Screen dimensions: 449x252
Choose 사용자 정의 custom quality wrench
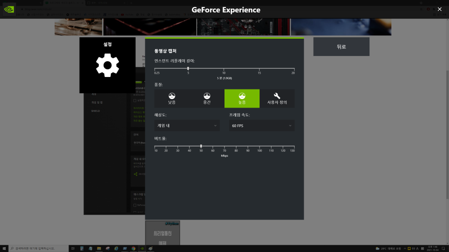277,99
